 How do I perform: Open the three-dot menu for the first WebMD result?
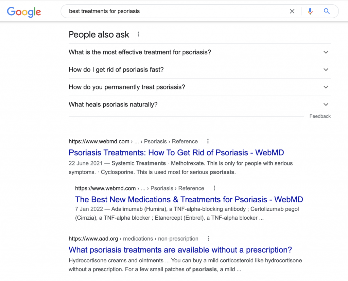[208, 141]
